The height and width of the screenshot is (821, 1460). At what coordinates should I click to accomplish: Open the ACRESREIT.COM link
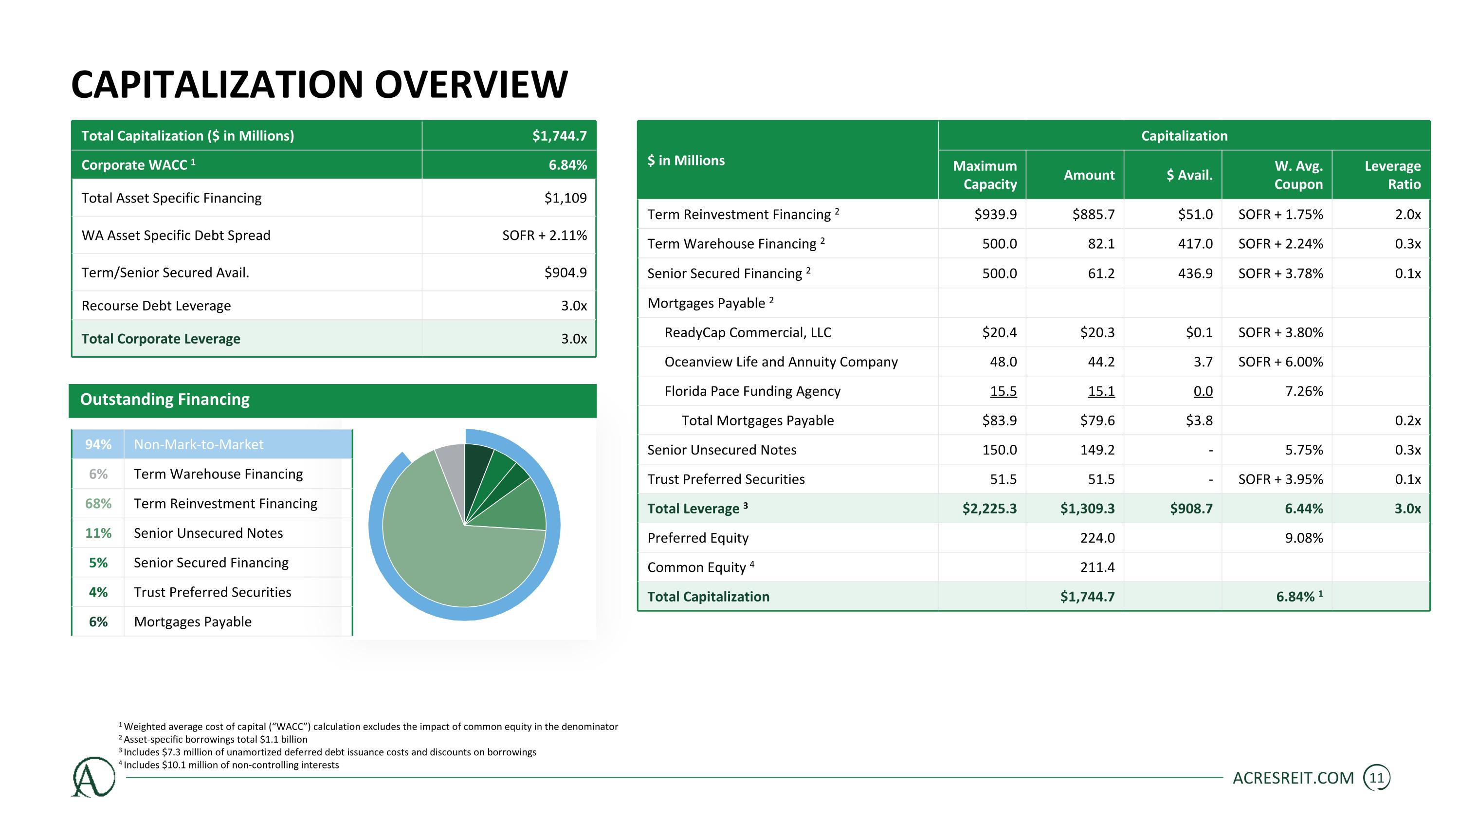1293,778
